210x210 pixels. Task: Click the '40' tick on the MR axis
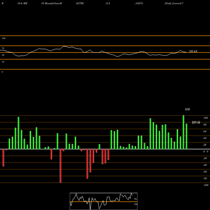pyautogui.click(x=205, y=138)
